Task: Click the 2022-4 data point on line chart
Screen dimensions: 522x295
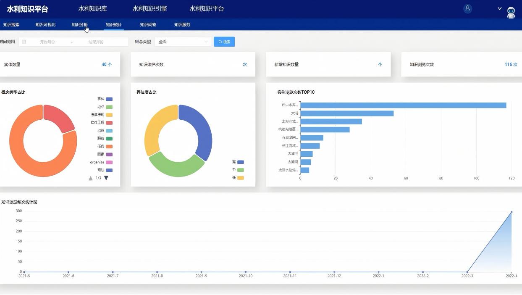Action: (x=512, y=212)
